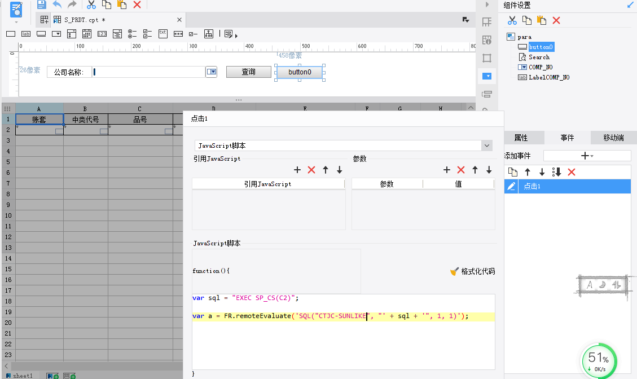Image resolution: width=637 pixels, height=379 pixels.
Task: Insert a combo box widget
Action: point(56,34)
